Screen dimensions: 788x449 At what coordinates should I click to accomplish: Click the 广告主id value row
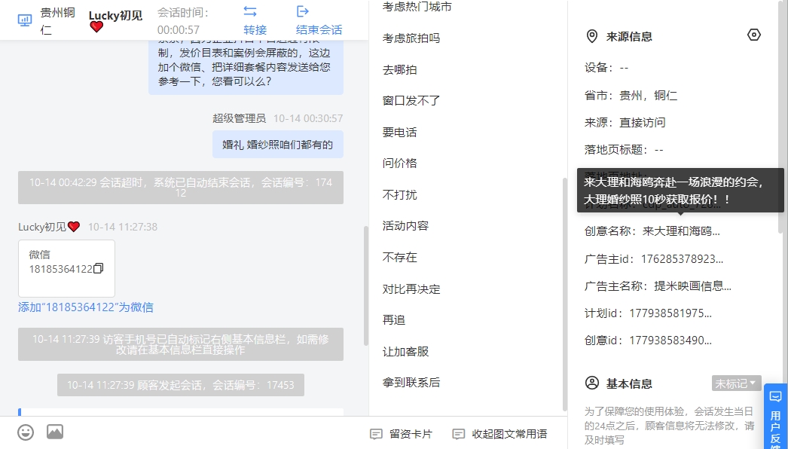654,259
